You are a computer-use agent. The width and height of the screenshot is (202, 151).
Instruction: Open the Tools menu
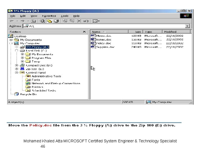point(65,16)
